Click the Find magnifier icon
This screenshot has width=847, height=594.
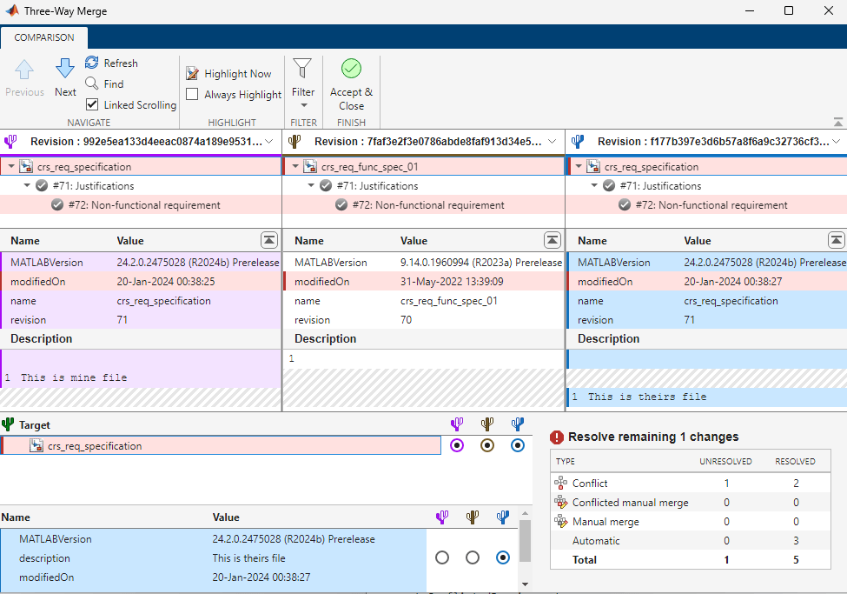[x=92, y=83]
